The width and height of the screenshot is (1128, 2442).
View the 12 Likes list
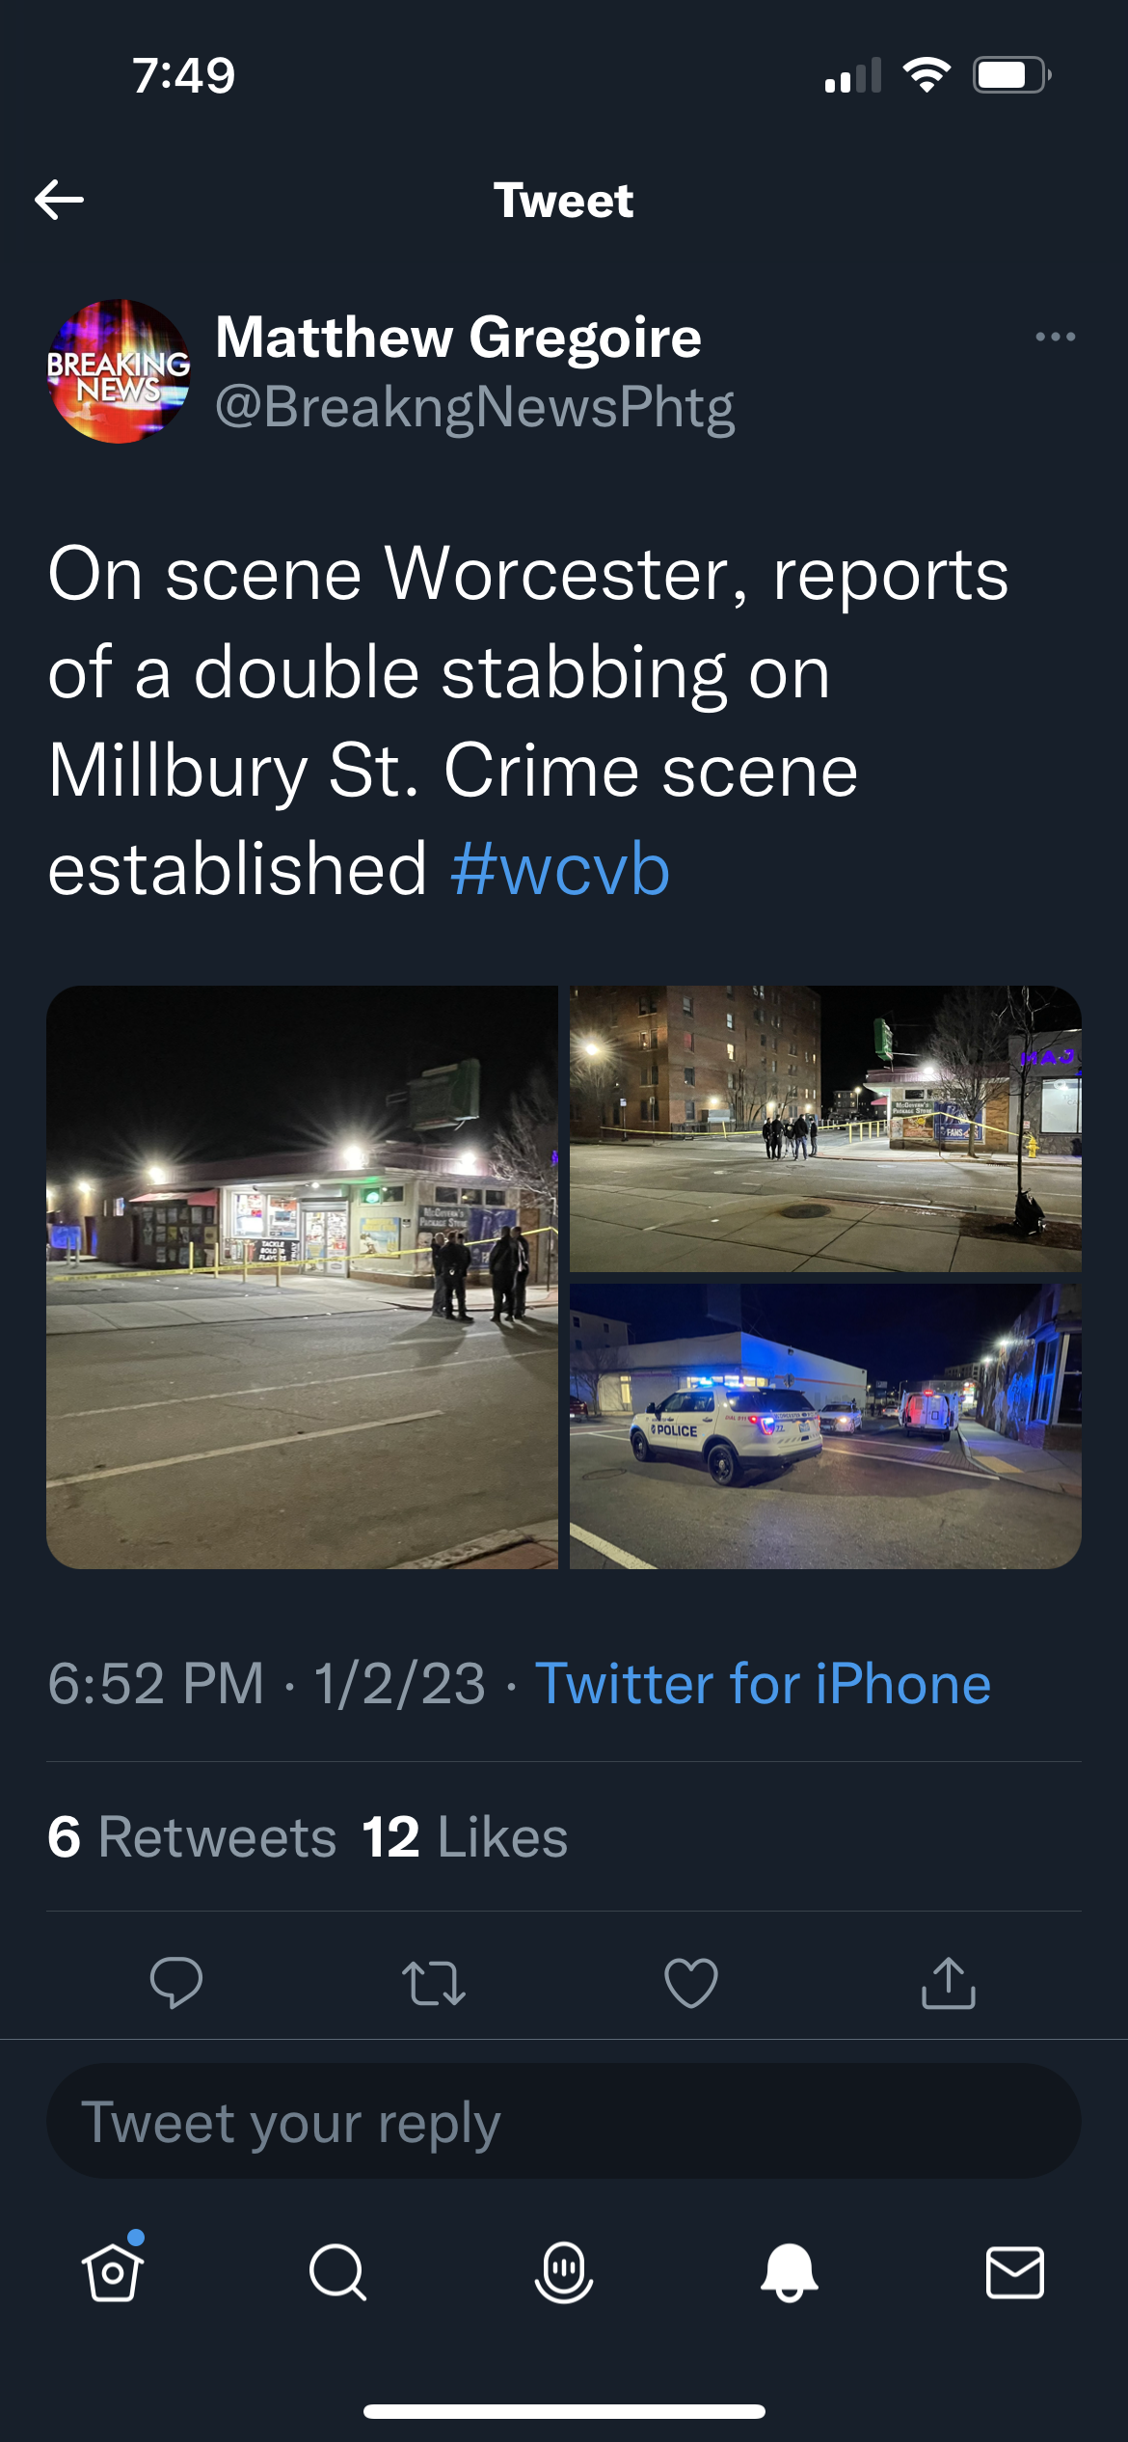[x=465, y=1836]
